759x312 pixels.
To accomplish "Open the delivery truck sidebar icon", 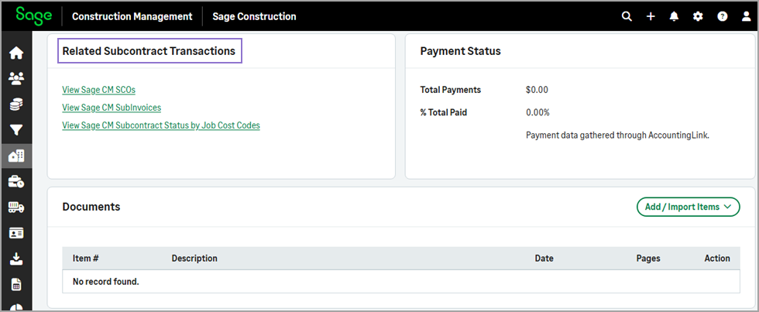I will pos(16,207).
